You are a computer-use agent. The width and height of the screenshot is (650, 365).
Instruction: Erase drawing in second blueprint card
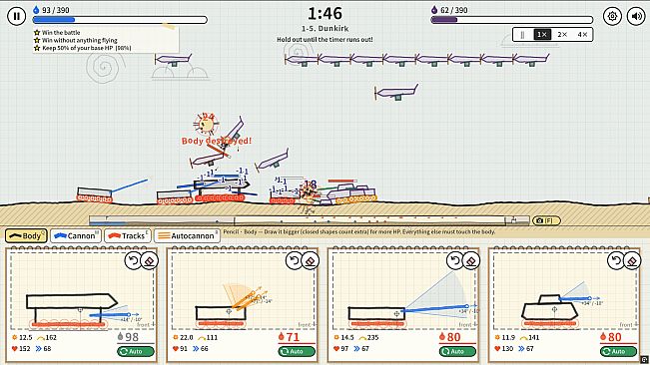(311, 260)
